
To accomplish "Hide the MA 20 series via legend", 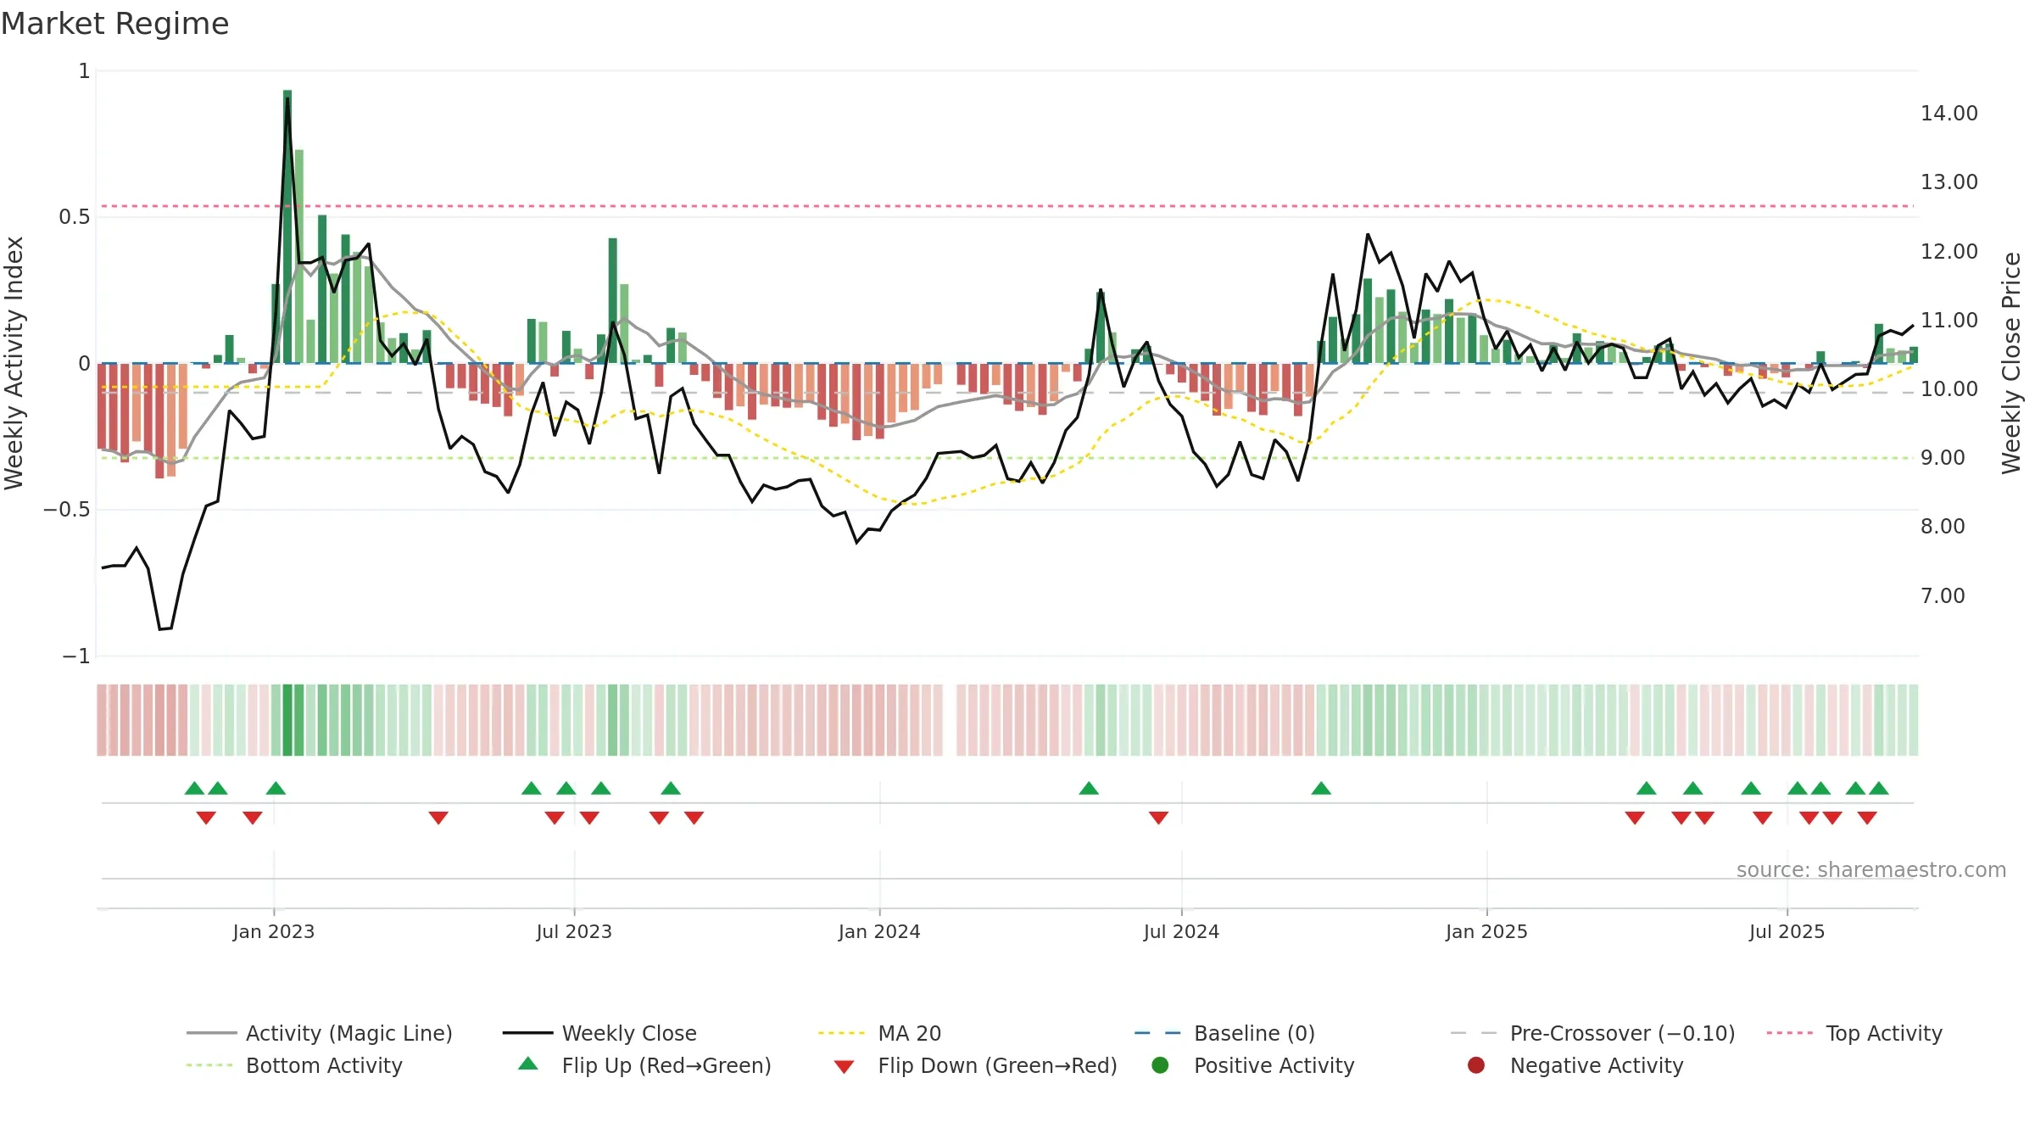I will [x=879, y=1033].
